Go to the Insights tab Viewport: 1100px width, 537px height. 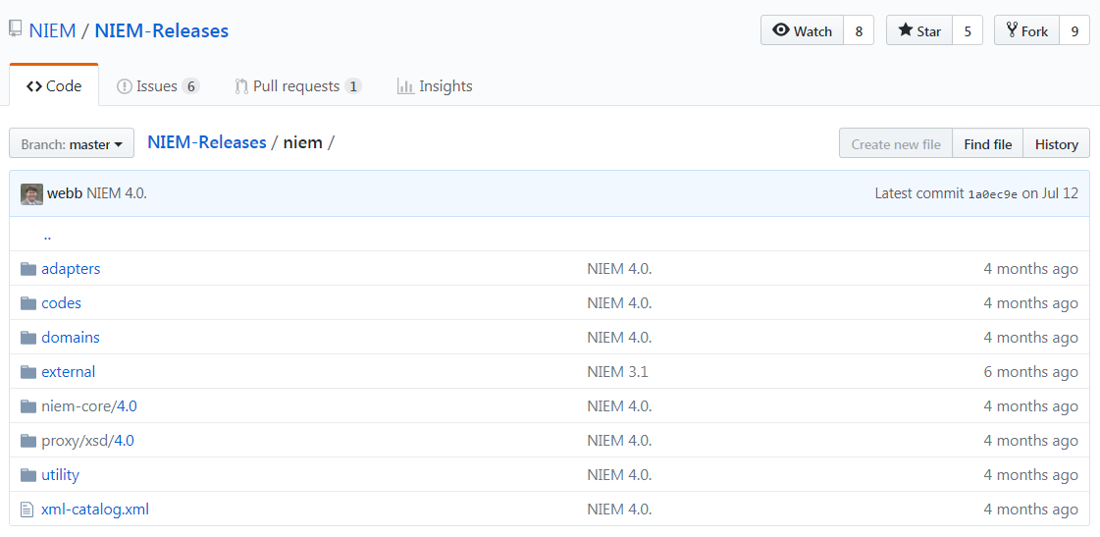[435, 86]
